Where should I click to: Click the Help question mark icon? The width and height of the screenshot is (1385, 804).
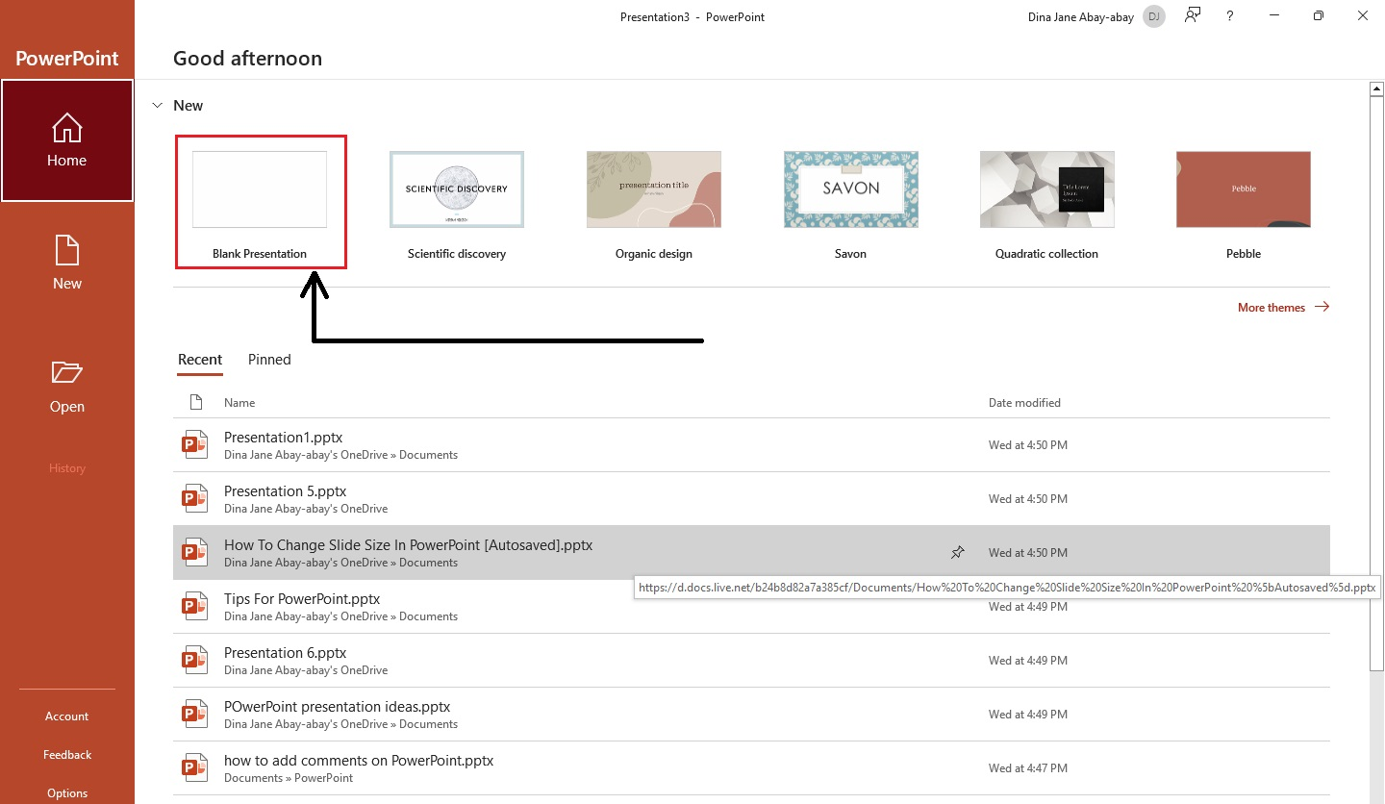coord(1229,16)
